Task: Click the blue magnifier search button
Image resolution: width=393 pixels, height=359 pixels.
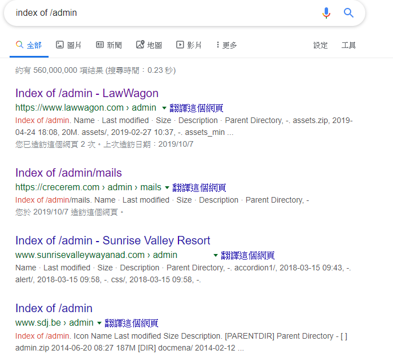Action: 348,12
